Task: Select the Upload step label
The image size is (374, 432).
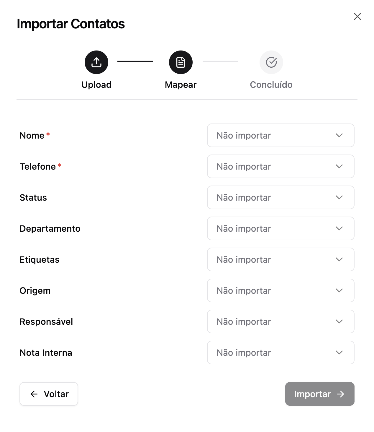Action: point(96,85)
